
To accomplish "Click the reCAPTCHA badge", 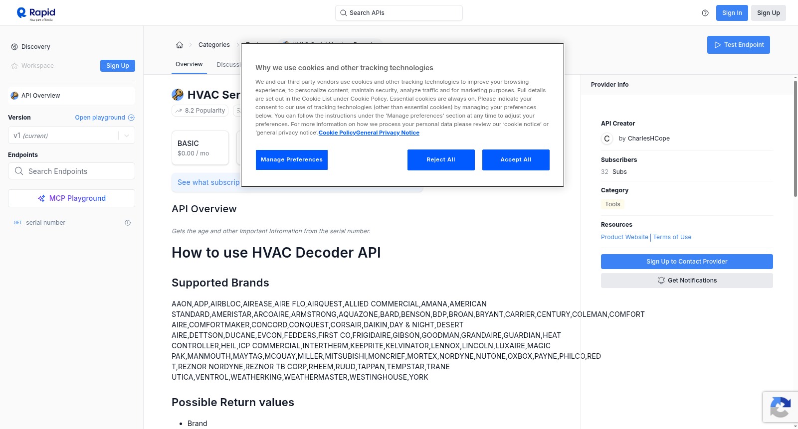I will pyautogui.click(x=781, y=407).
